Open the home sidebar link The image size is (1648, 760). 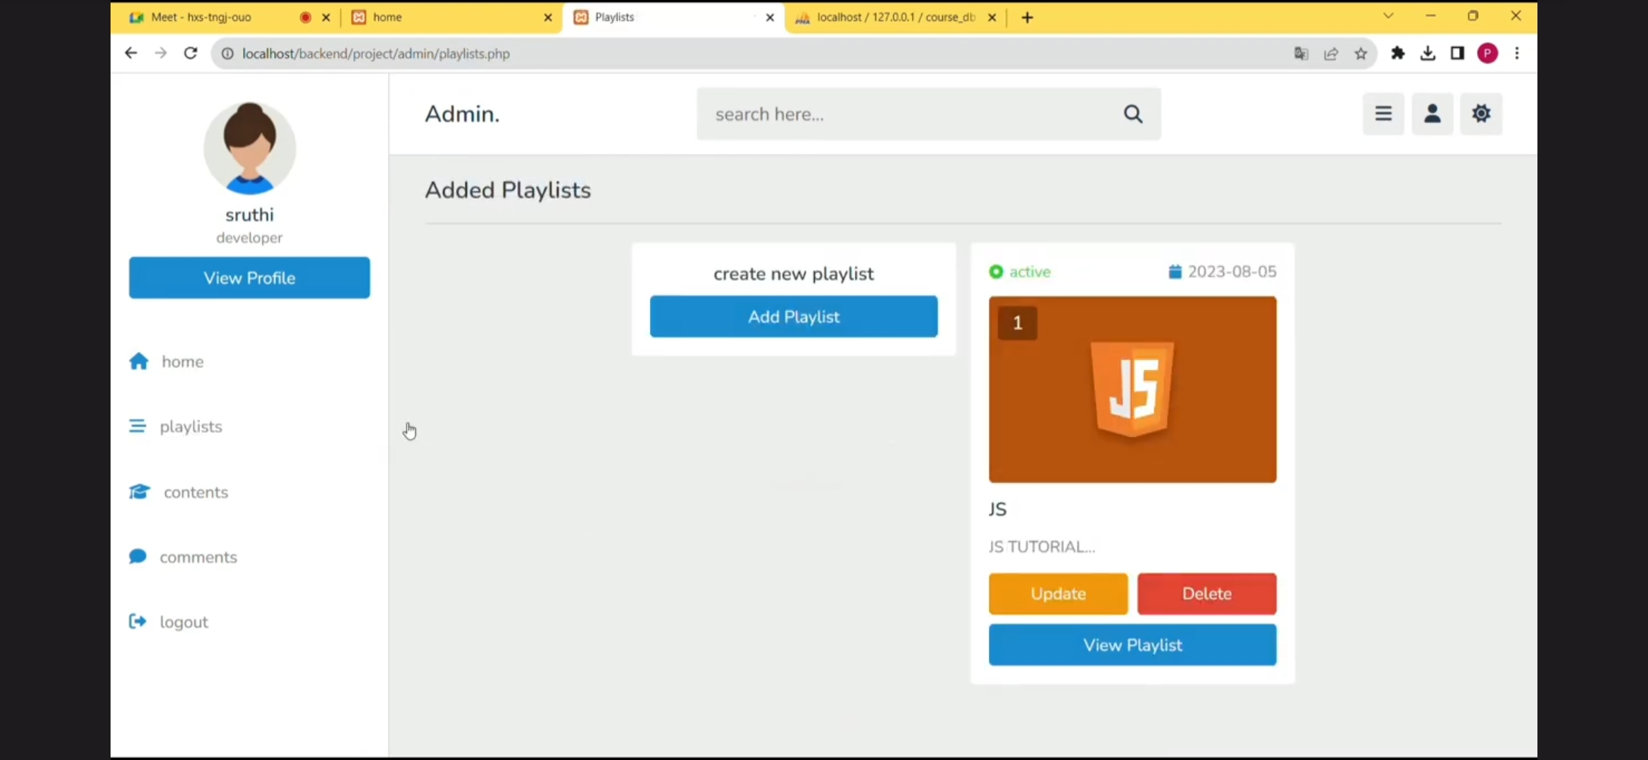click(182, 362)
